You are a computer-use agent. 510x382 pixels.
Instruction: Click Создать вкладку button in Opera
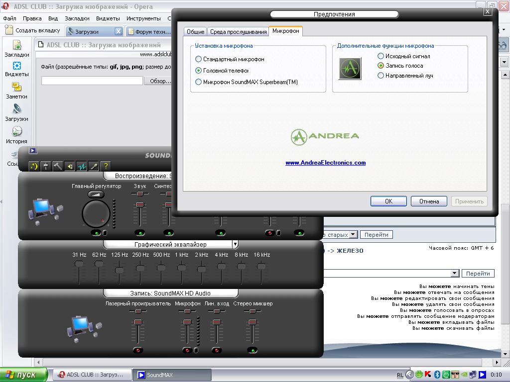tap(33, 30)
